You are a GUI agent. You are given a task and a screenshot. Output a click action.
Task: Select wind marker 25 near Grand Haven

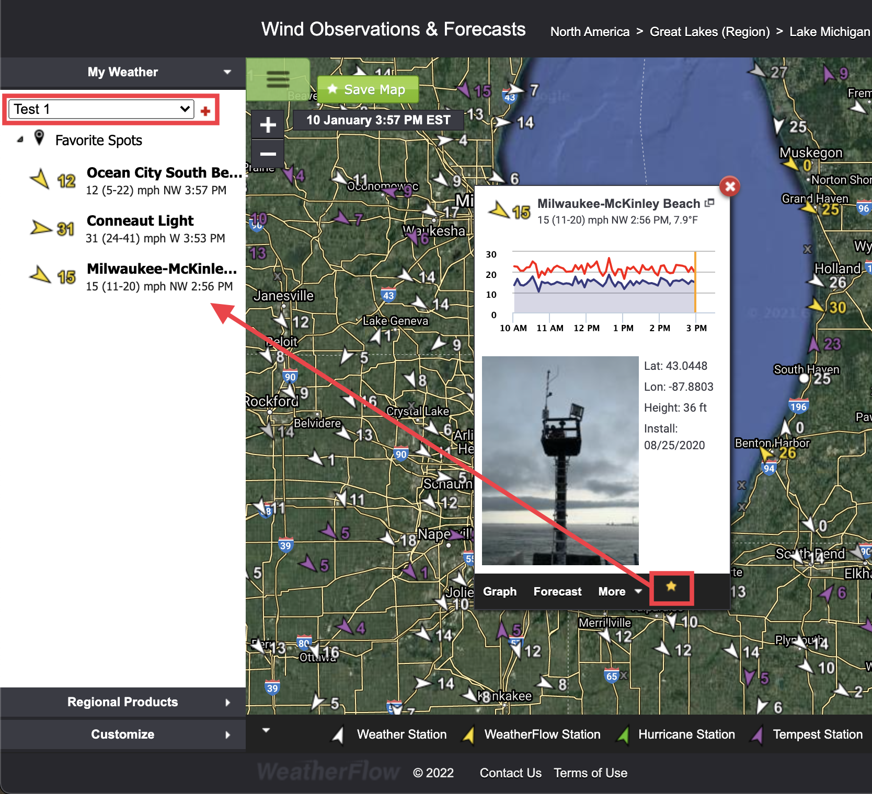point(821,209)
